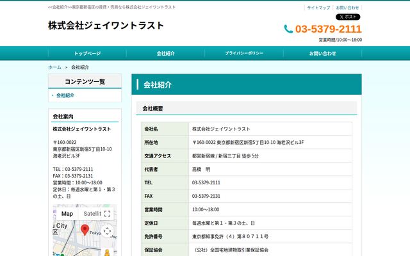Click the 営業時間 table label
410x256 pixels.
tap(153, 209)
